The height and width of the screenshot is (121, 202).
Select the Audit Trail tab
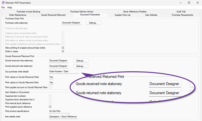[x=181, y=12]
